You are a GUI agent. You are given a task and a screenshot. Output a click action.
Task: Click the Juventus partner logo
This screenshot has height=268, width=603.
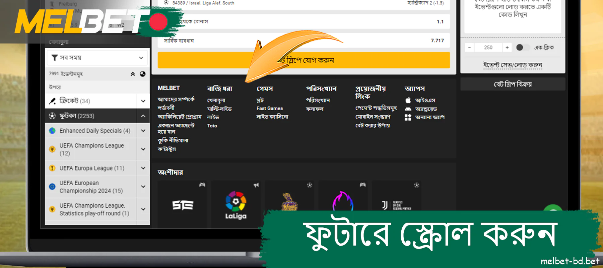397,205
